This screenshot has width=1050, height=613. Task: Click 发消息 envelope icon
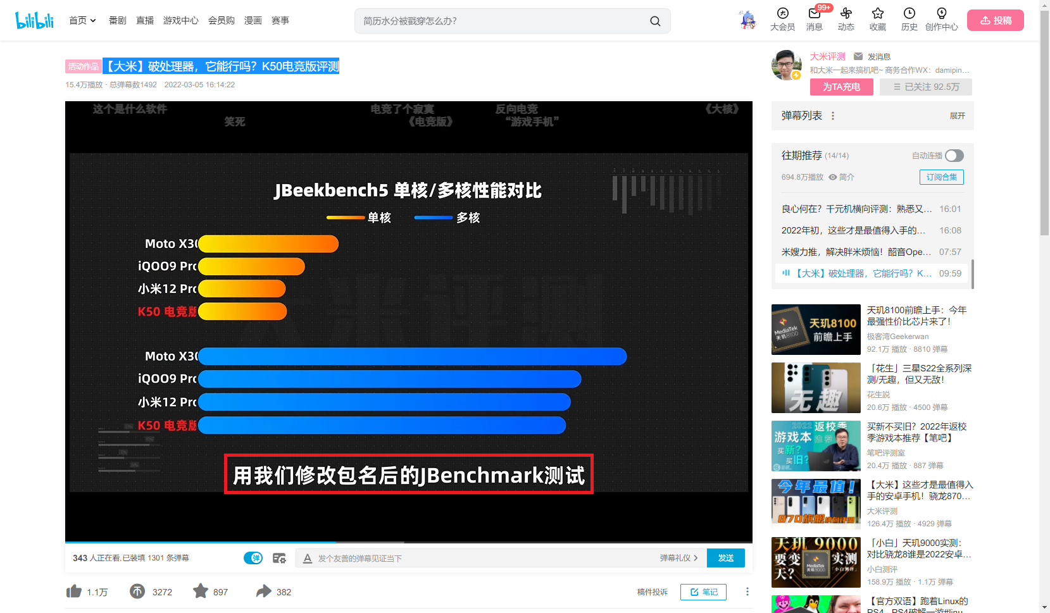(858, 56)
